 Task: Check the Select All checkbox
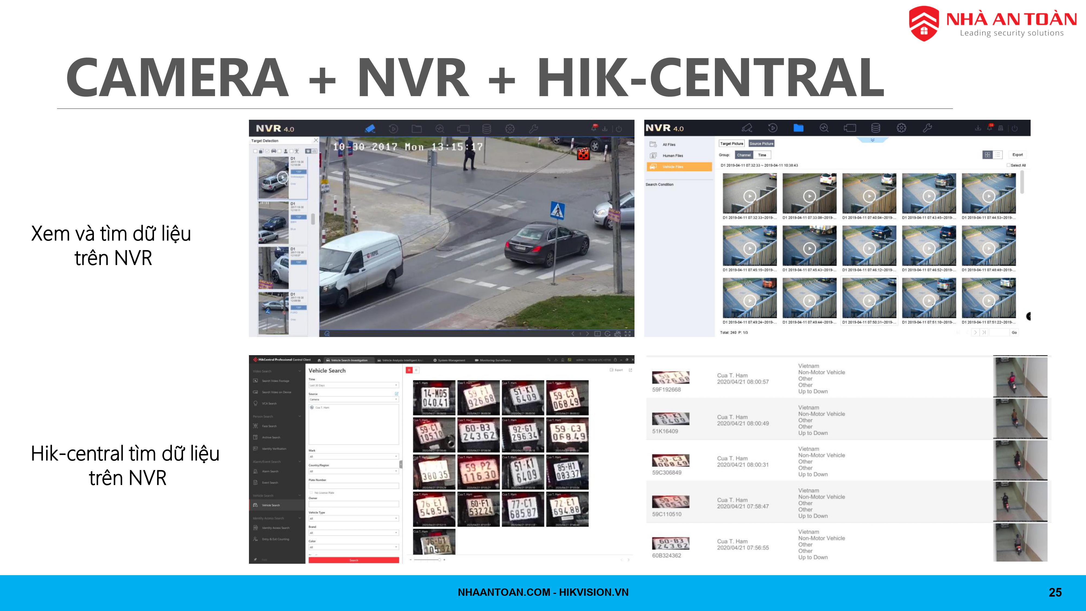tap(1008, 165)
